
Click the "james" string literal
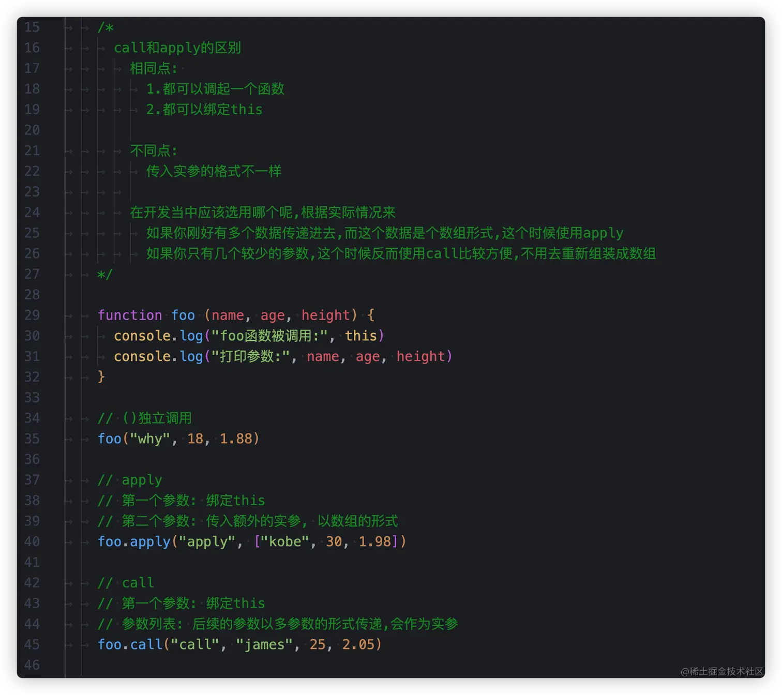[x=264, y=644]
